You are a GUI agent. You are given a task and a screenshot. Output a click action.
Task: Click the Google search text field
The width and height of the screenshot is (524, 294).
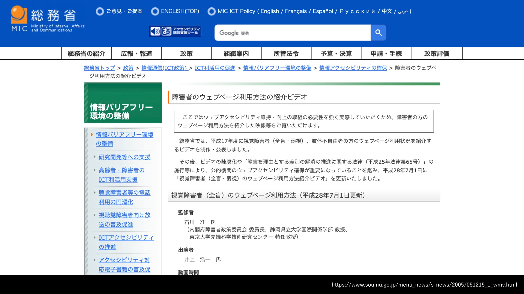coord(293,33)
